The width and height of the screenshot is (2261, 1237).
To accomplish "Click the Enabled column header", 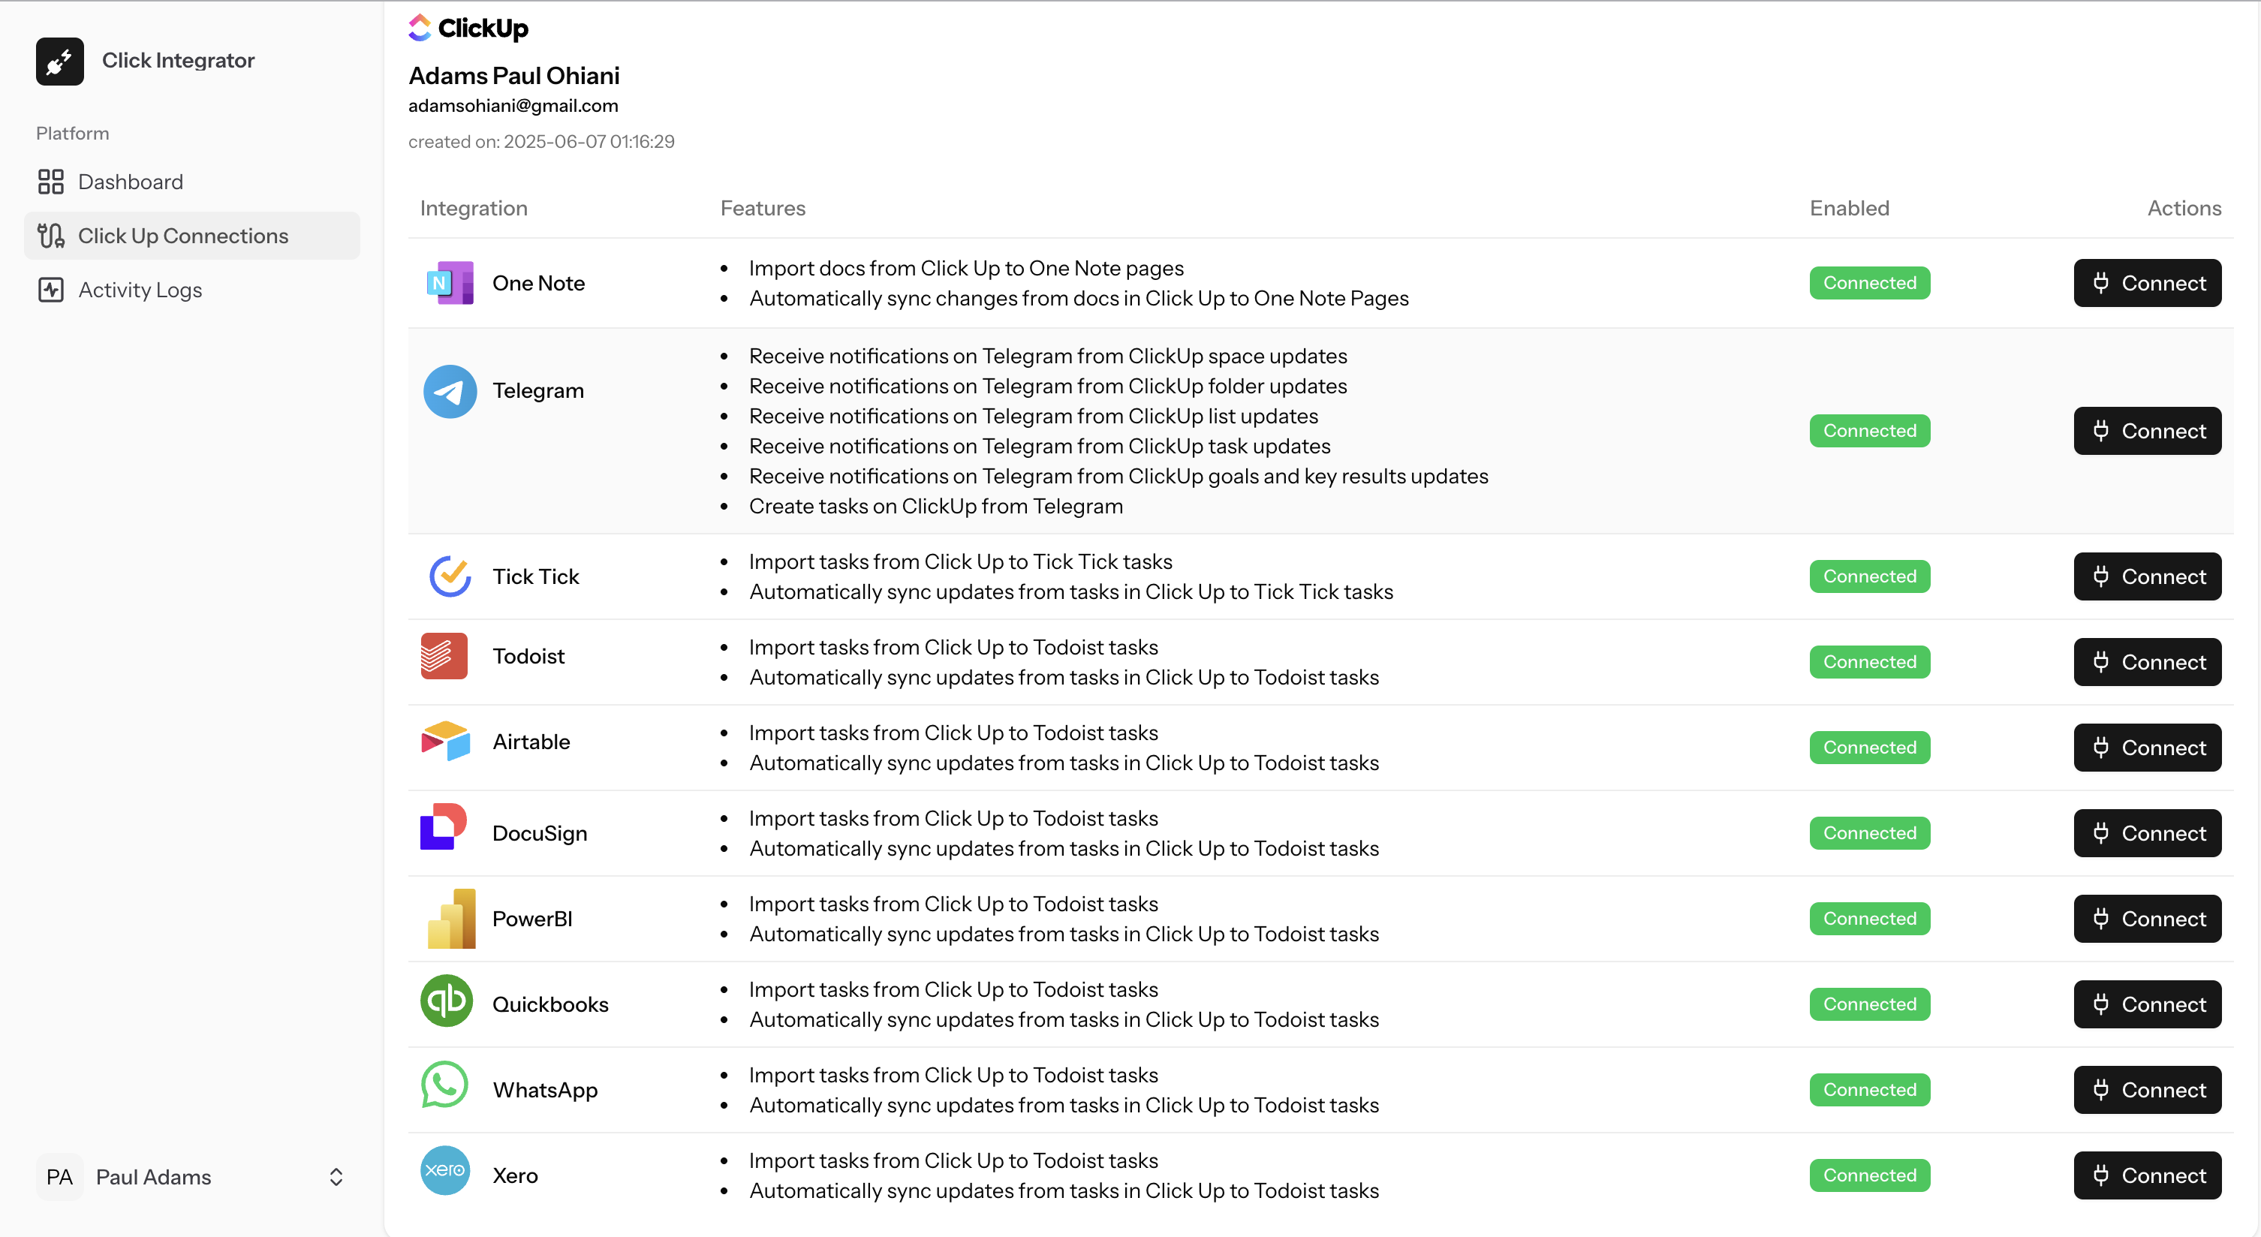I will click(x=1850, y=208).
